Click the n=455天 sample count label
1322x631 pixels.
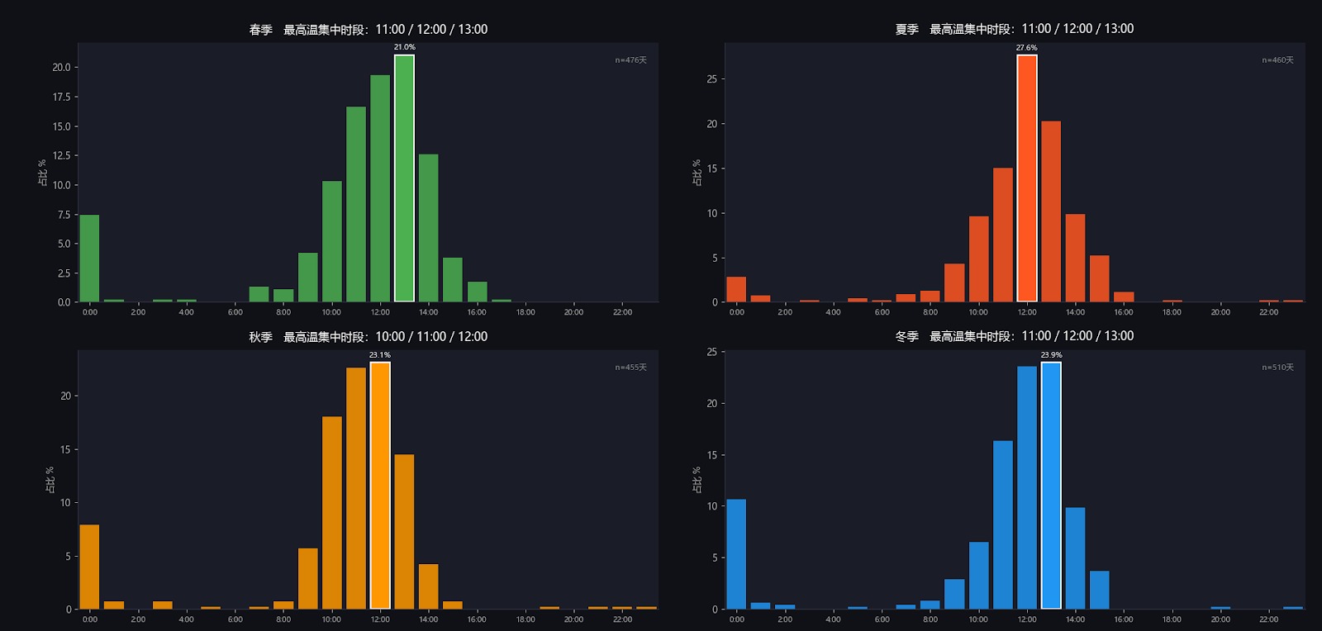[x=630, y=368]
